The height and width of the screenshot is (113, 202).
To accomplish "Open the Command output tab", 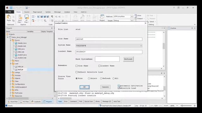I will pyautogui.click(x=73, y=101).
